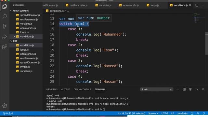
Task: Select the conditions.js editor tab
Action: click(x=181, y=5)
